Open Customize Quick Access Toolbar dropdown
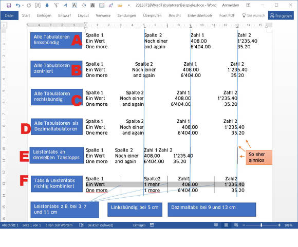The image size is (298, 247). pos(129,5)
